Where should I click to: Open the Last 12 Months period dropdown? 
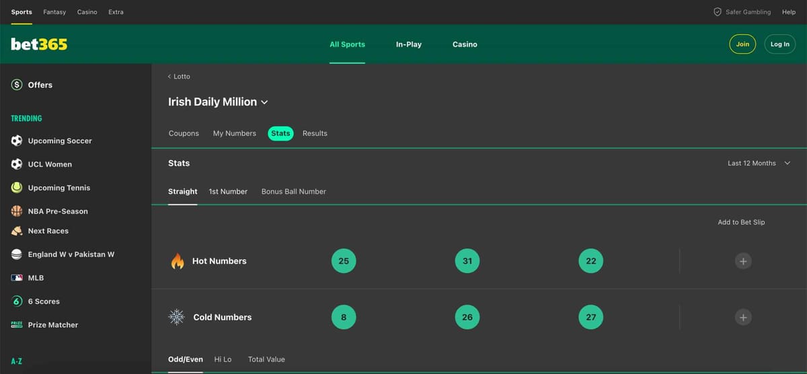click(x=759, y=163)
